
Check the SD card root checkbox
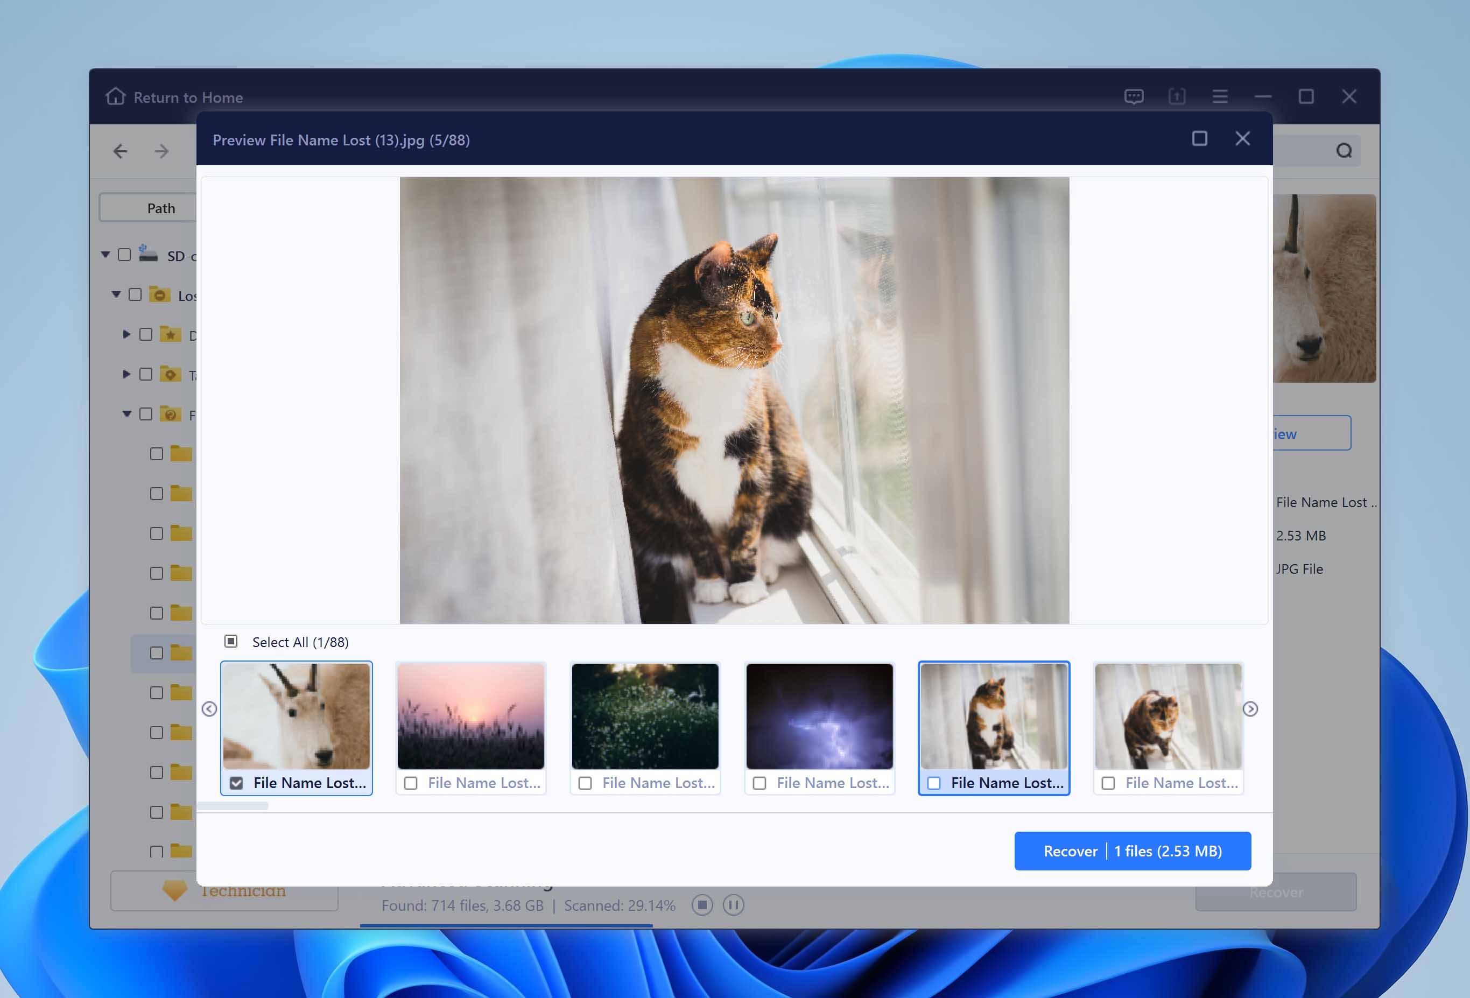[x=125, y=254]
